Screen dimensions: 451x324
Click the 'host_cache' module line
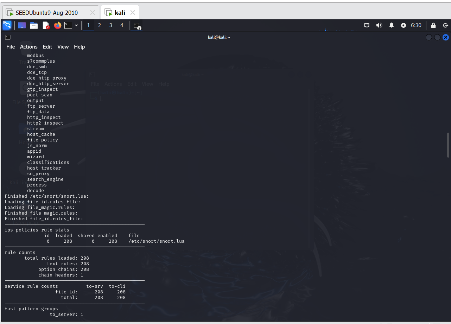41,134
